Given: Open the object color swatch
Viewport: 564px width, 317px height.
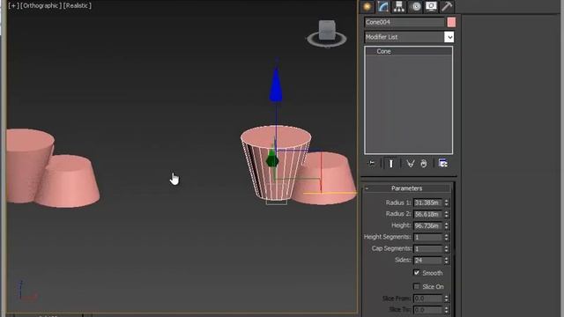Looking at the screenshot, I should click(x=451, y=22).
